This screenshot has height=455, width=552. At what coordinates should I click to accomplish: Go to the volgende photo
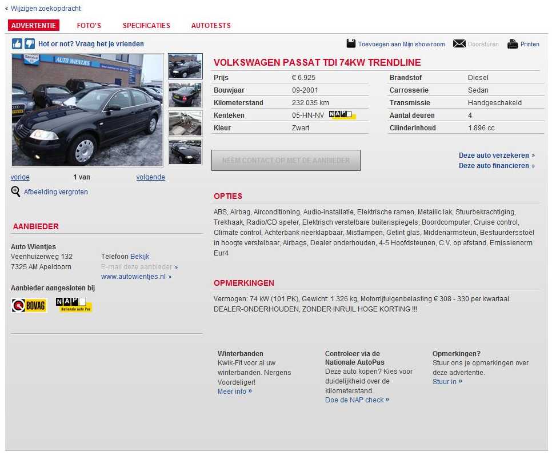pyautogui.click(x=151, y=177)
